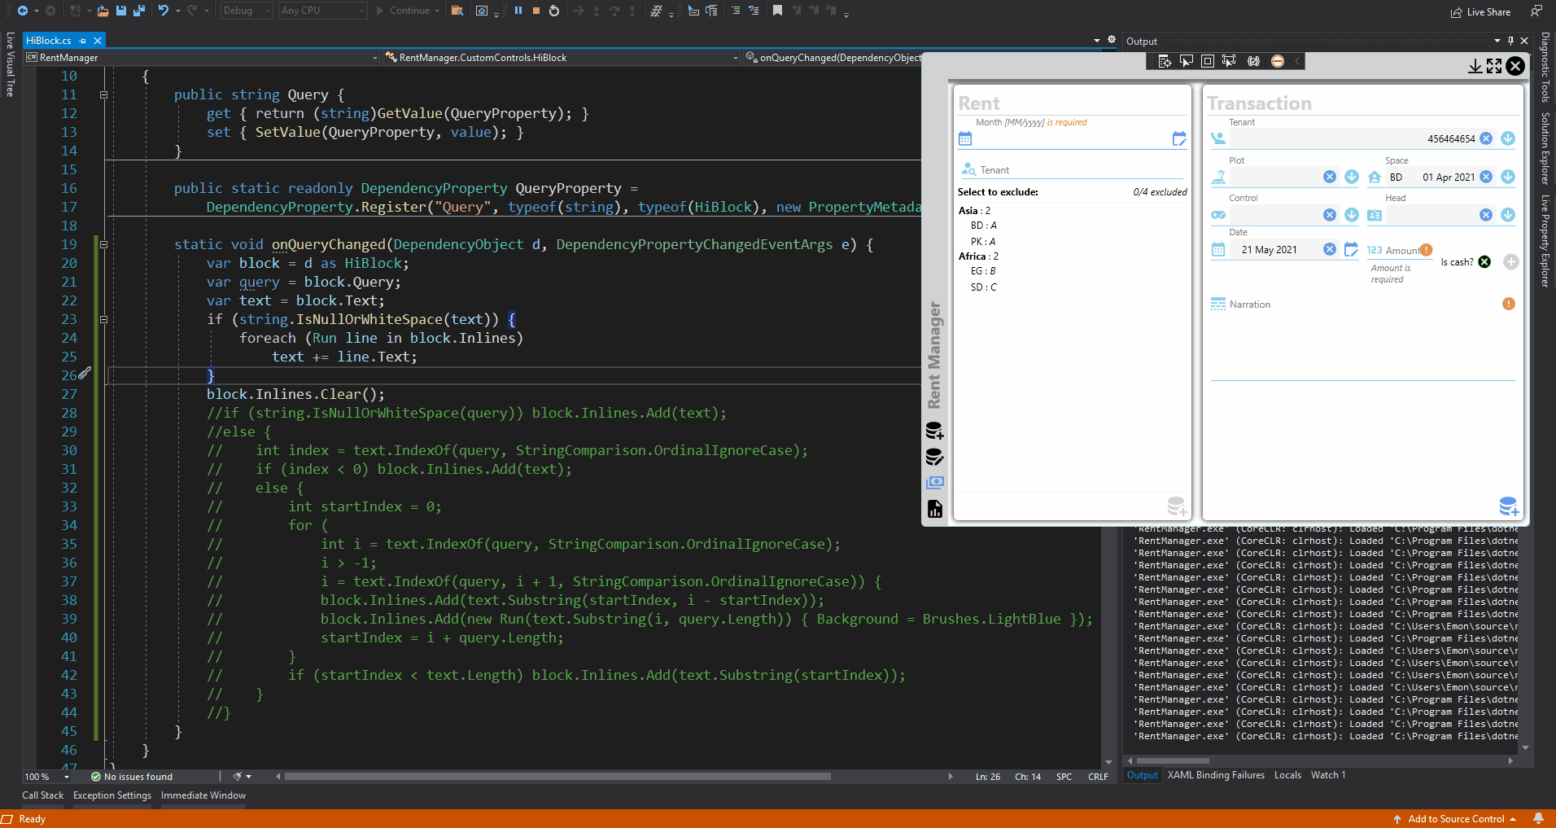Open the RentManager project dropdown
The height and width of the screenshot is (828, 1556).
[202, 57]
